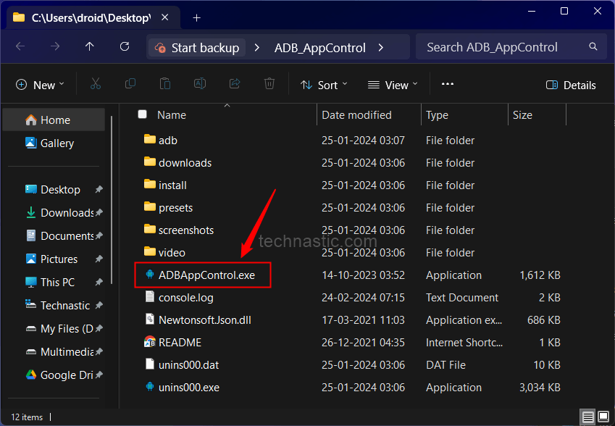The image size is (615, 426).
Task: Expand chevron after ADB_AppControl breadcrumb
Action: coord(381,48)
